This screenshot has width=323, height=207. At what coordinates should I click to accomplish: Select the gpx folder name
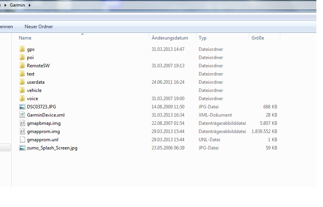[31, 49]
